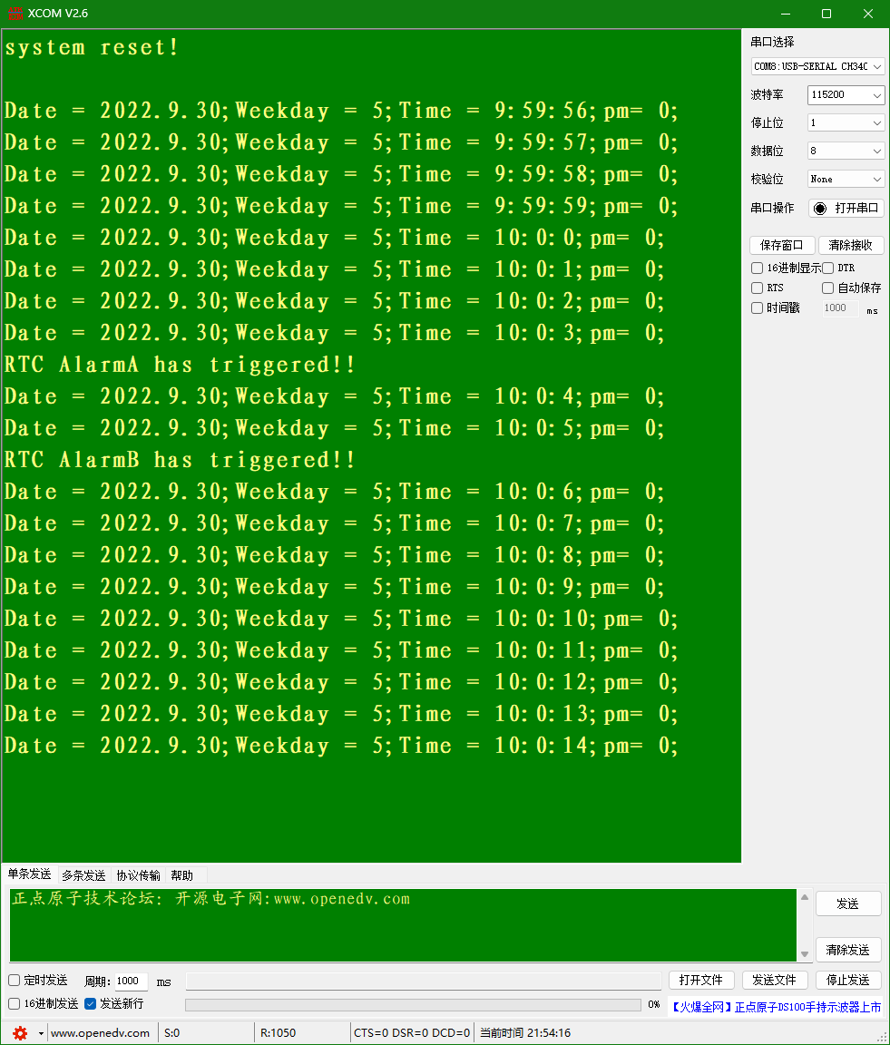The width and height of the screenshot is (890, 1045).
Task: Enable 时间戳 timestamp checkbox
Action: coord(757,308)
